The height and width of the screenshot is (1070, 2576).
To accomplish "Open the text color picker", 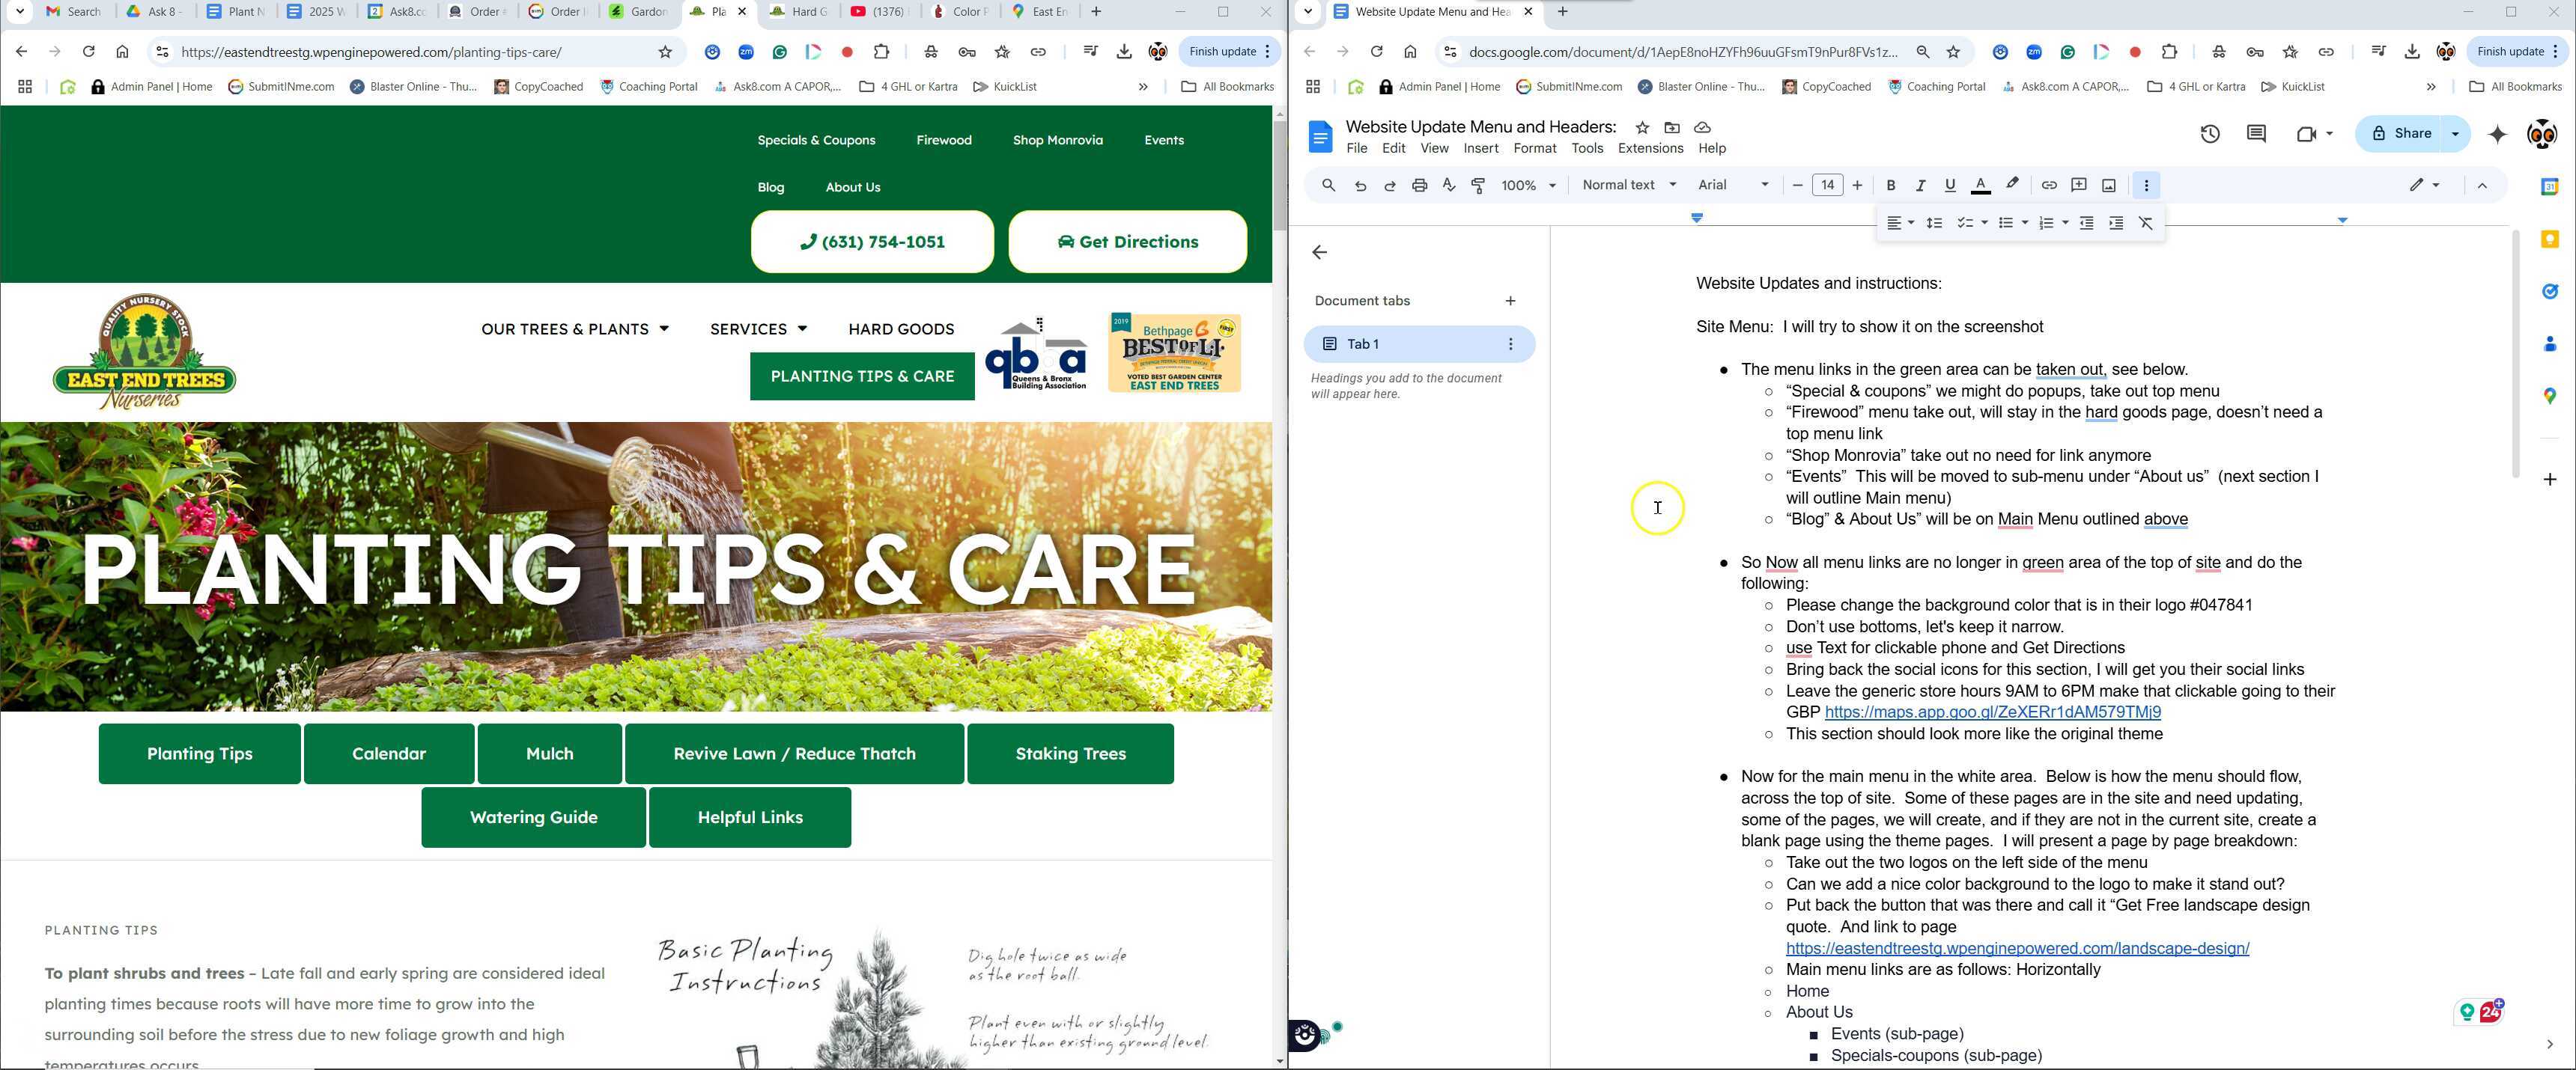I will [1979, 186].
